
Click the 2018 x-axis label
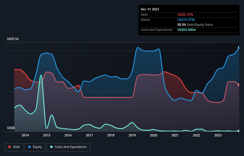[x=111, y=135]
